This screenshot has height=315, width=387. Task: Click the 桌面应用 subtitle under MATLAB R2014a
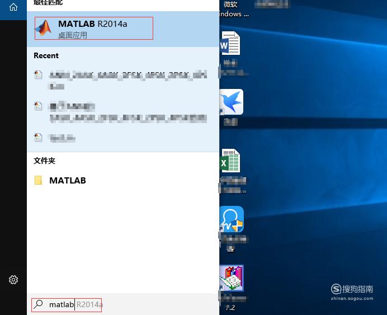pyautogui.click(x=73, y=35)
